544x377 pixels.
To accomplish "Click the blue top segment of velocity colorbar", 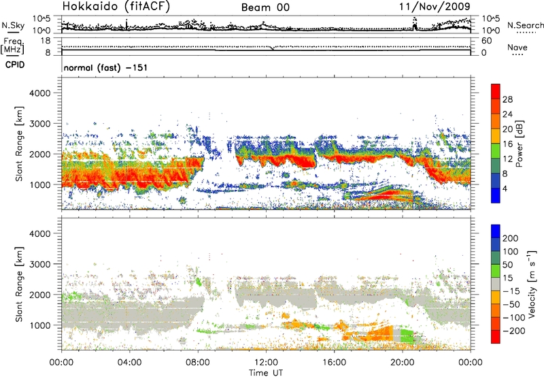I will [496, 231].
